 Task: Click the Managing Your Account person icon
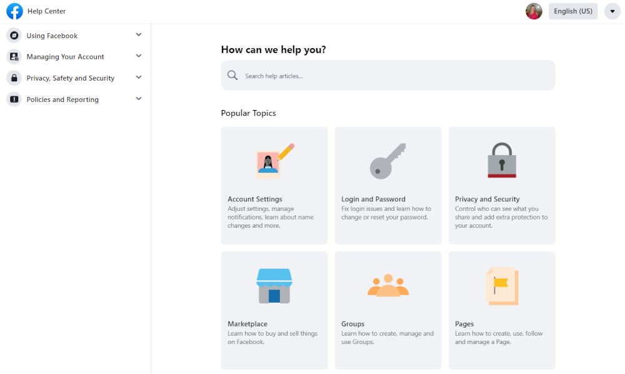[x=14, y=57]
